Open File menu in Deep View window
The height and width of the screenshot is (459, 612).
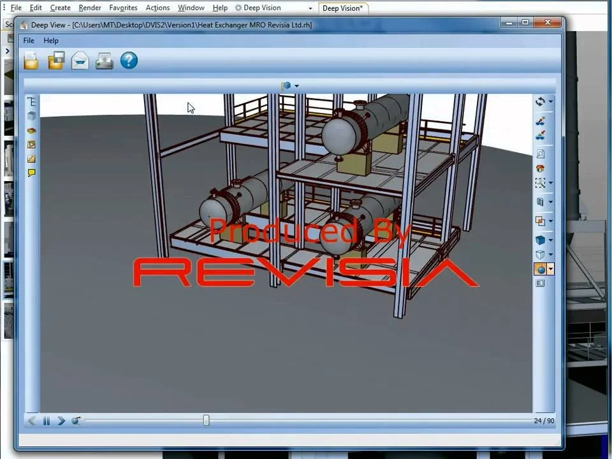29,41
